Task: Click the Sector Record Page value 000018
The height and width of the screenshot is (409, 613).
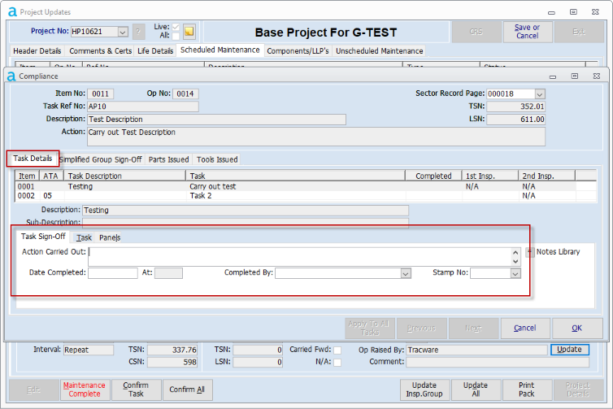Action: point(511,94)
